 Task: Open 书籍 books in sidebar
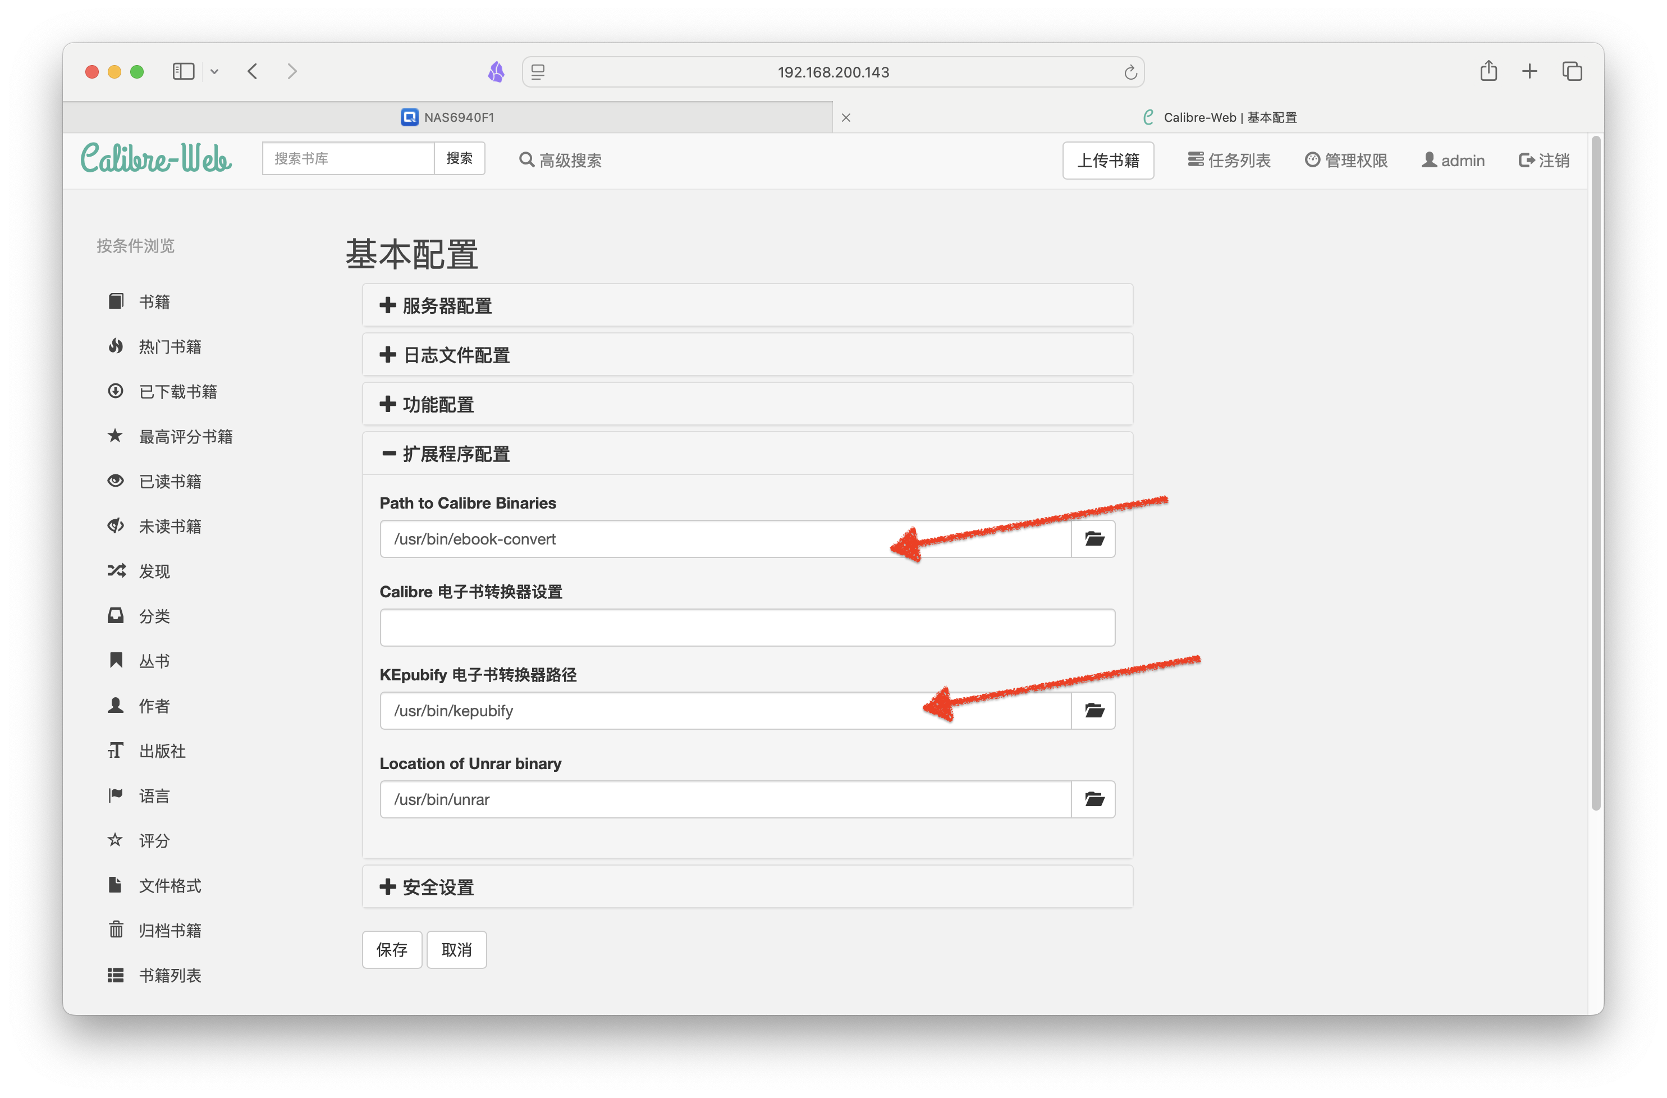click(x=139, y=302)
